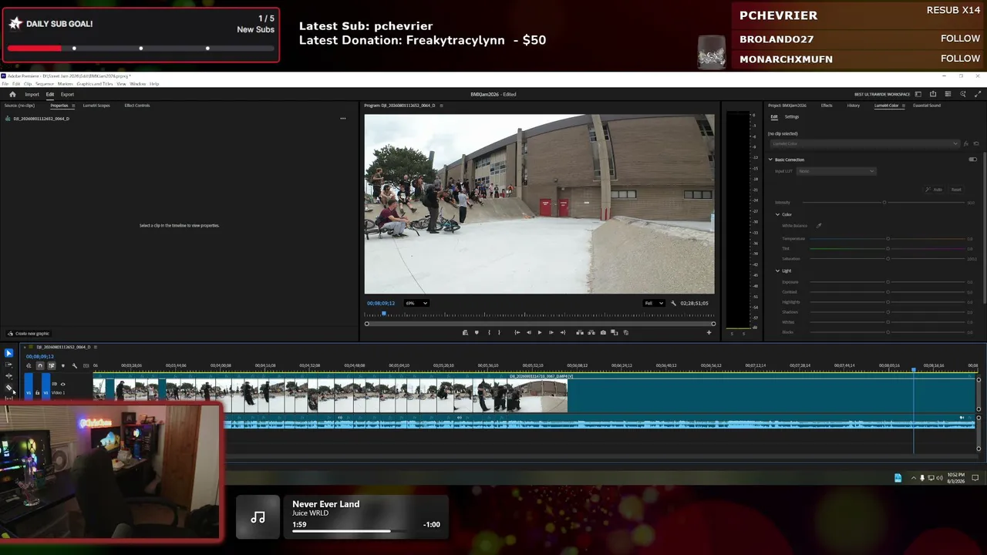
Task: Switch to the Import workspace mode
Action: pos(32,95)
